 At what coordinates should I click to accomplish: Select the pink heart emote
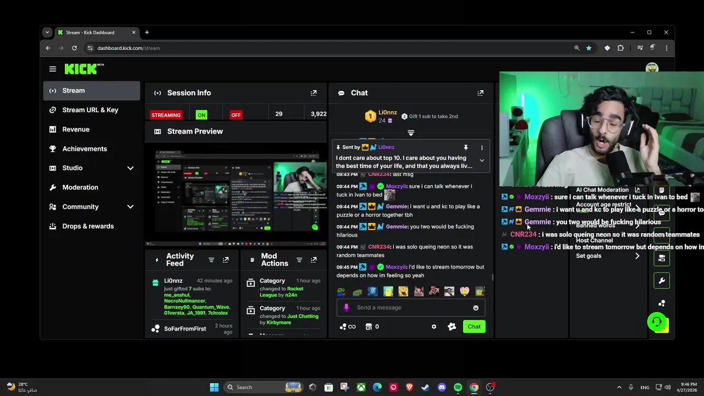[x=465, y=291]
